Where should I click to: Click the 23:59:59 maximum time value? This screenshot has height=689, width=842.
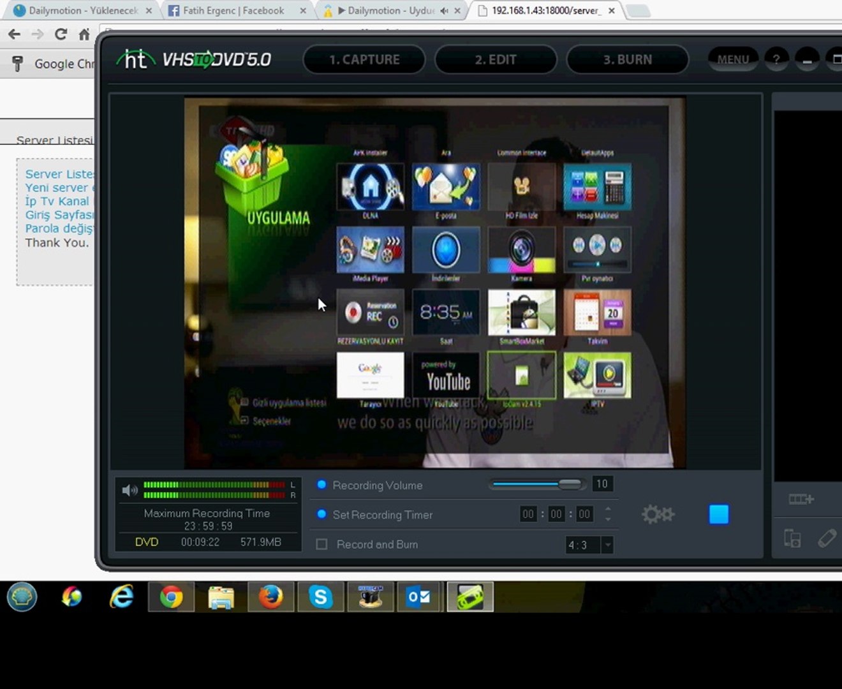coord(209,526)
